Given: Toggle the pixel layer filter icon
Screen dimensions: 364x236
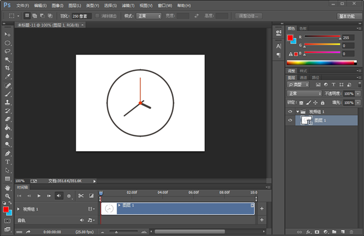Looking at the screenshot, I should tap(318, 85).
